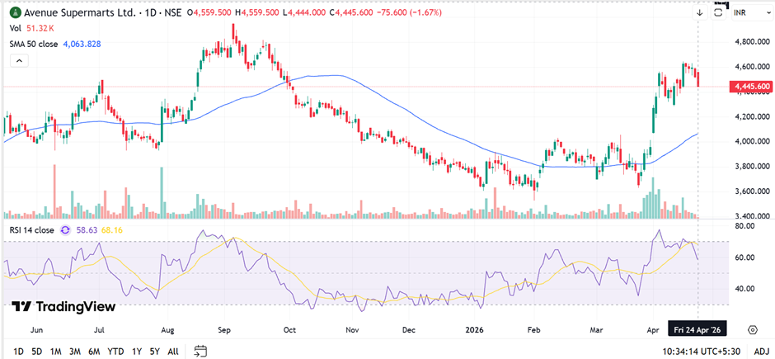Open chart settings target icon bottom right
The image size is (775, 359).
tap(752, 329)
